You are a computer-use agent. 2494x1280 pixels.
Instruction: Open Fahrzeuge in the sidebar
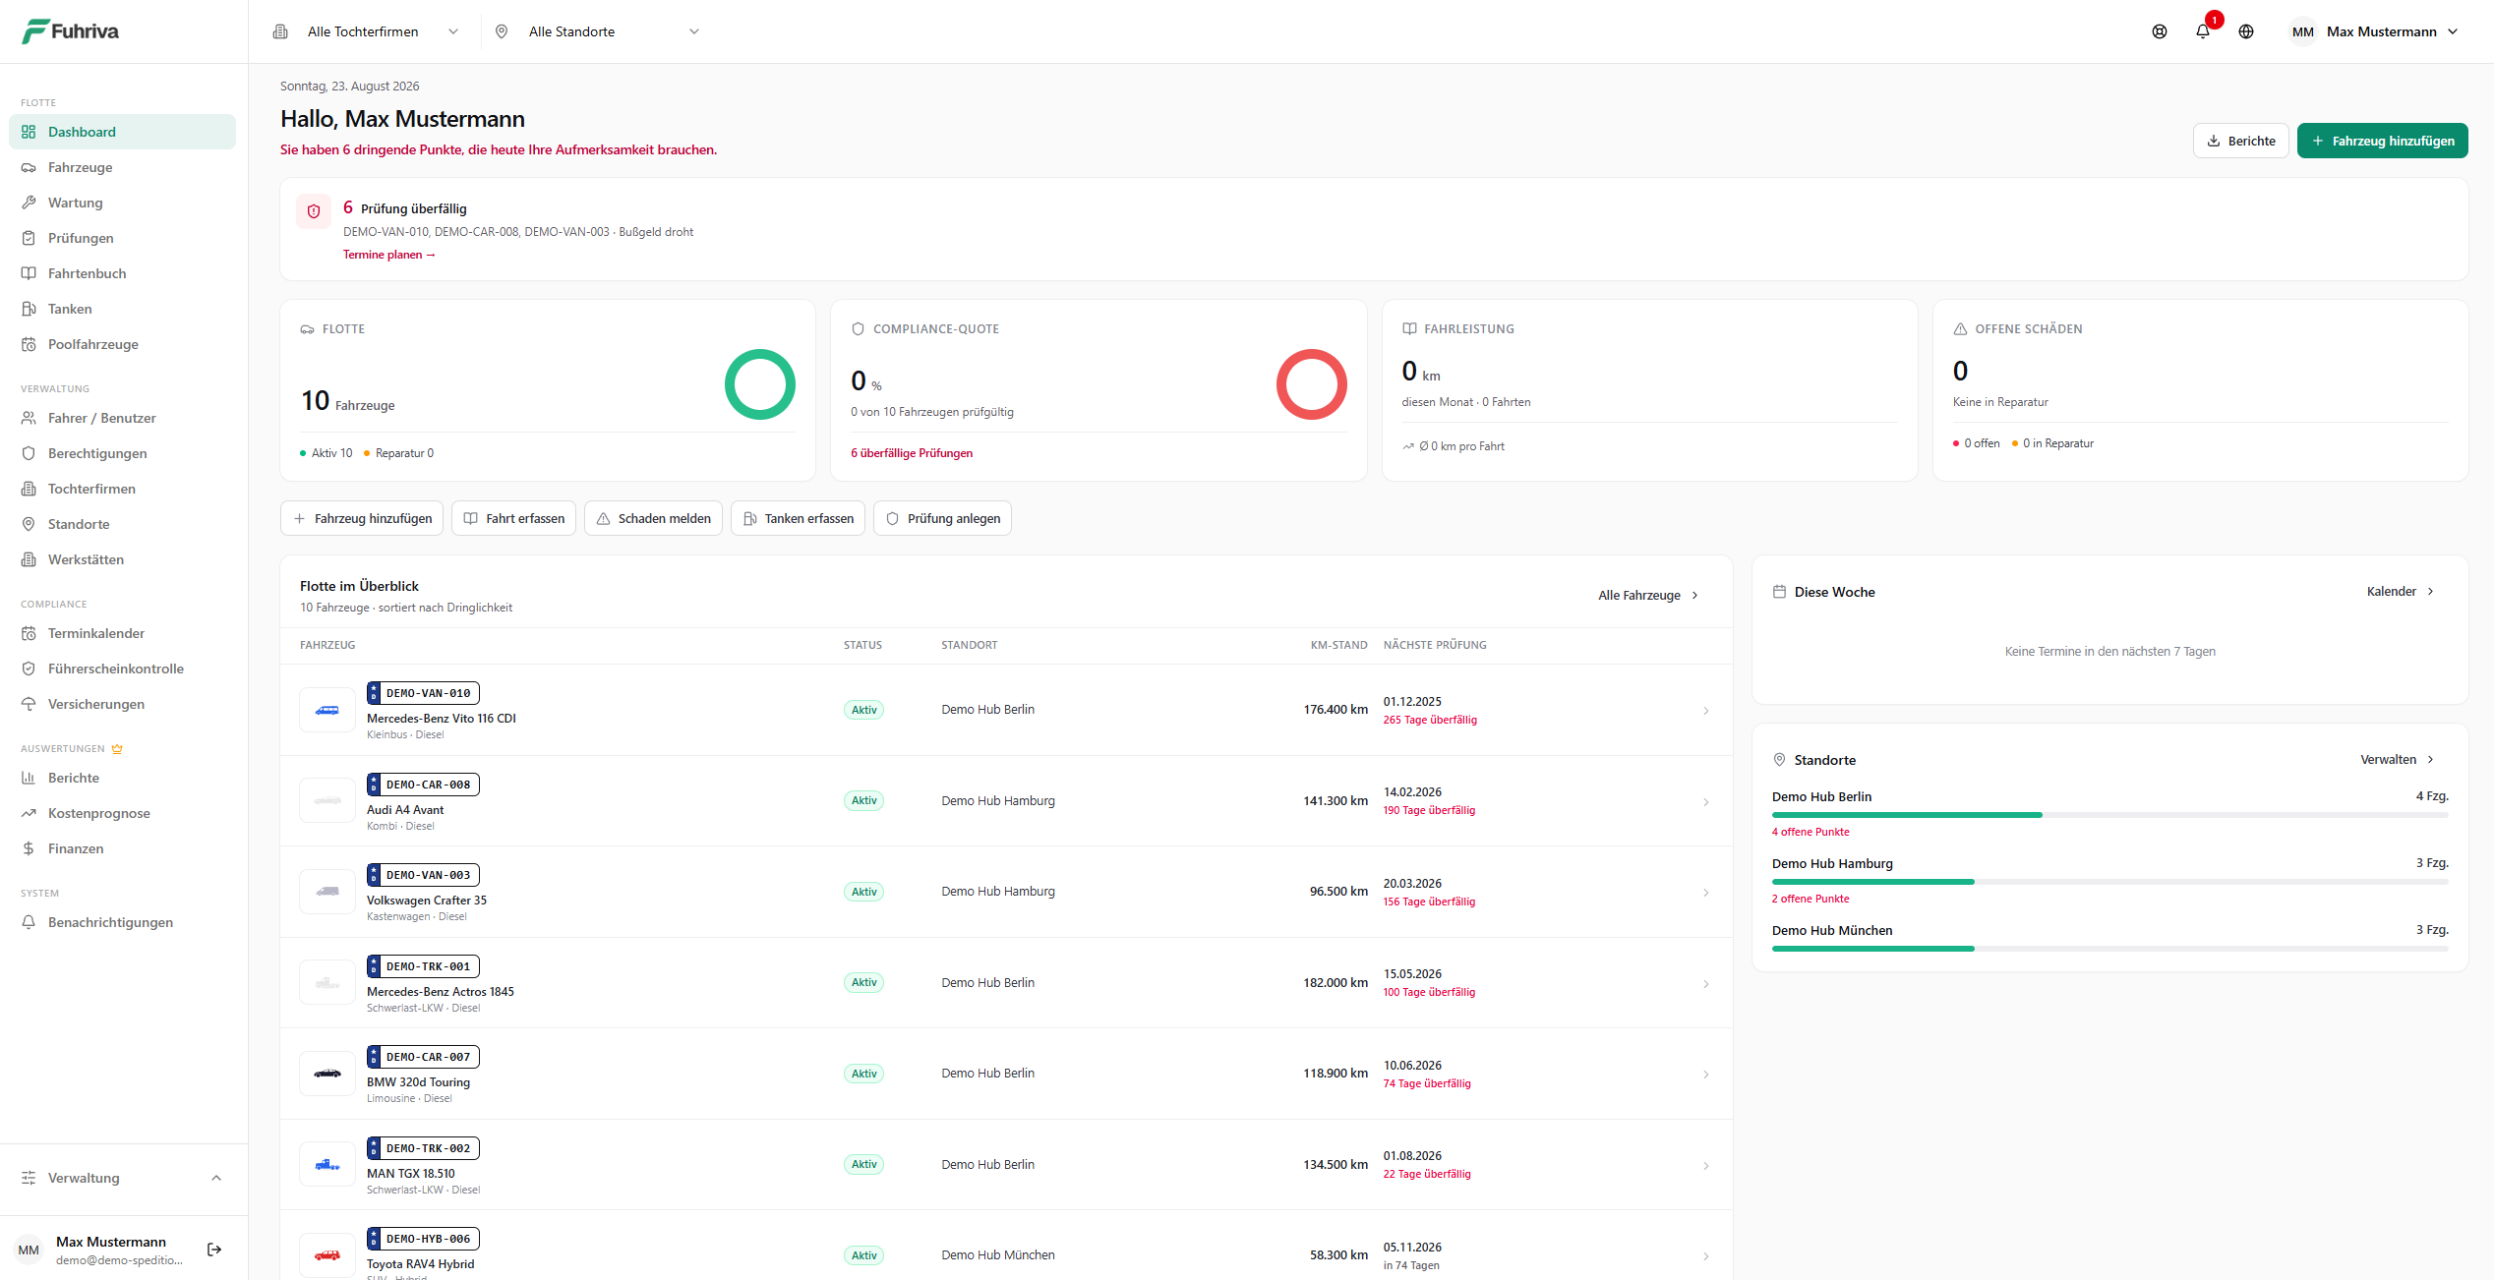[x=123, y=167]
